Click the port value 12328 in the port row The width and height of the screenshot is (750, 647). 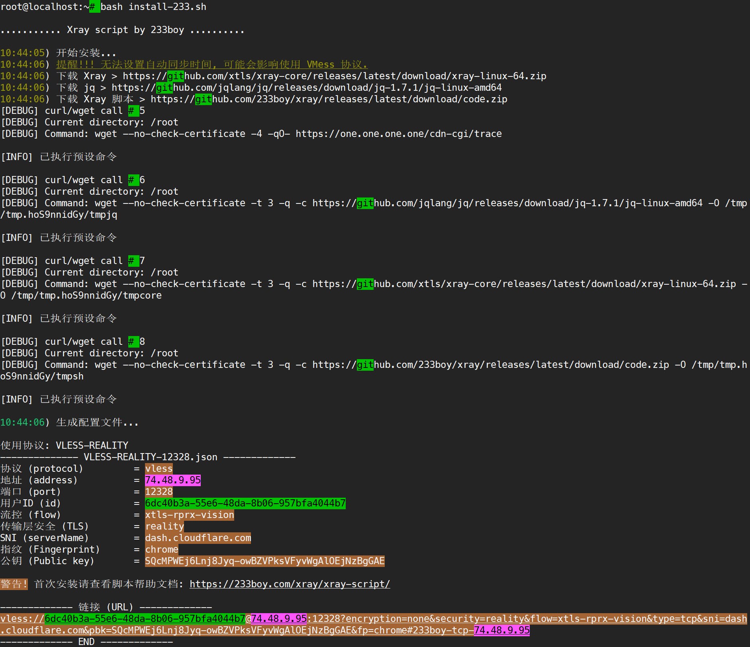pyautogui.click(x=159, y=492)
